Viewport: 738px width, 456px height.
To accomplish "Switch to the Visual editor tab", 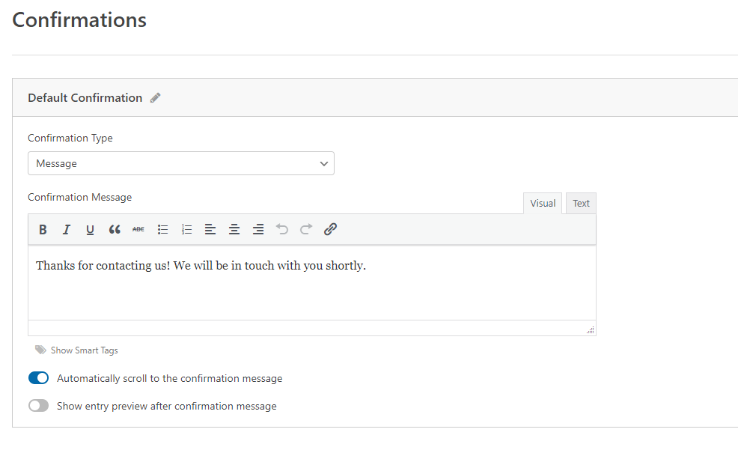I will 543,204.
